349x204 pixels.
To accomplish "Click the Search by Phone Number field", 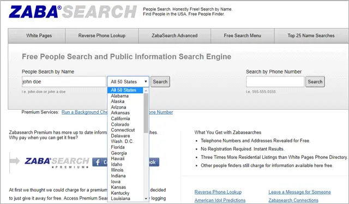I will (275, 81).
